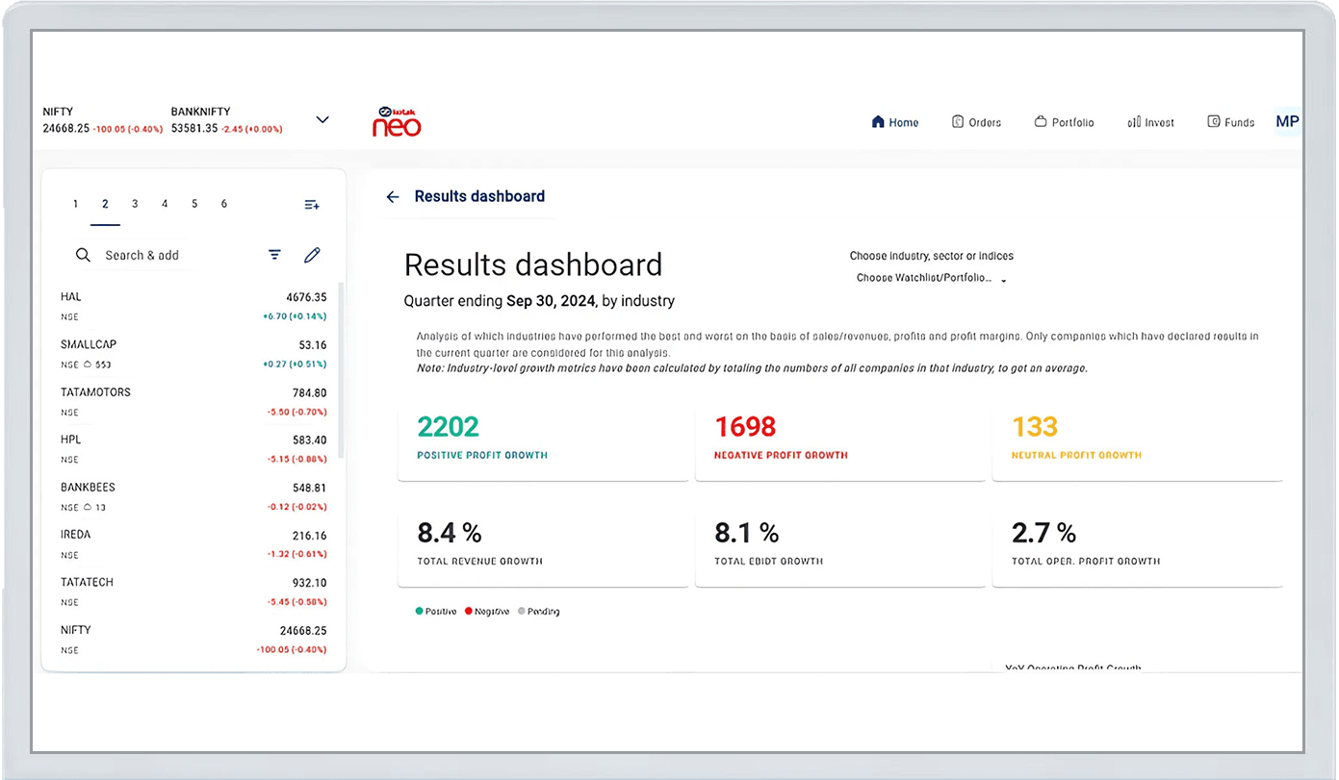Click the Home house icon
1339x780 pixels.
878,122
